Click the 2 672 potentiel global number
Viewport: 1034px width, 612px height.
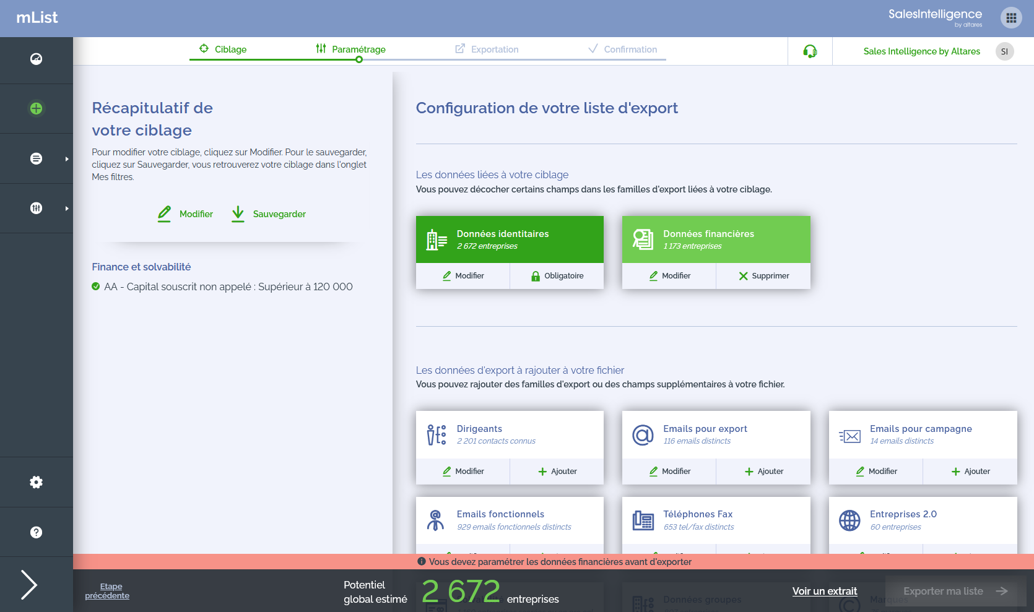(x=461, y=591)
